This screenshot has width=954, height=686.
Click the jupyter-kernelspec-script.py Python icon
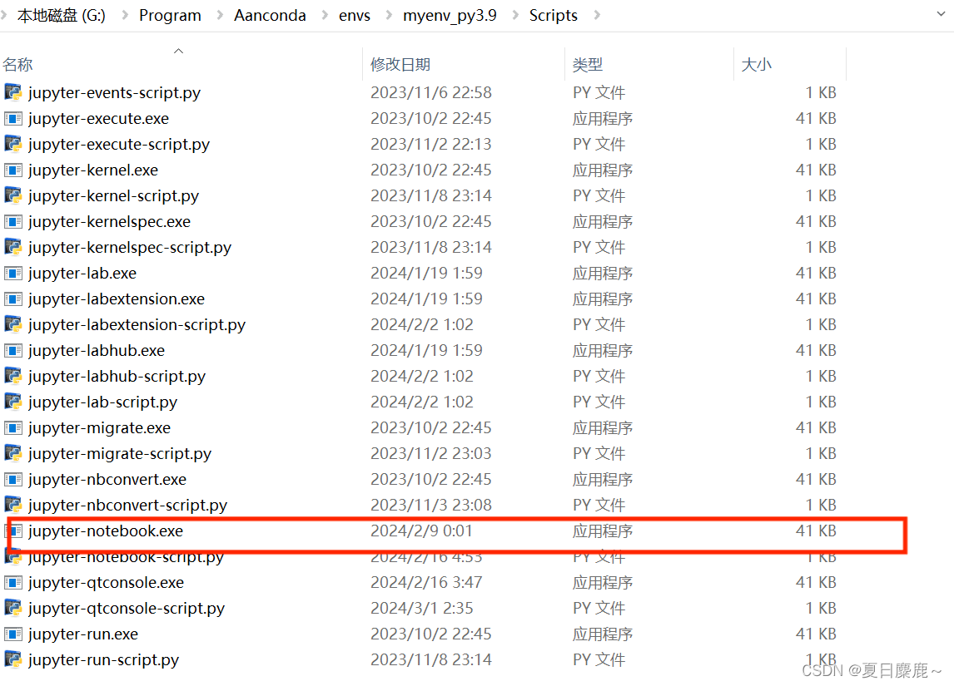[13, 247]
